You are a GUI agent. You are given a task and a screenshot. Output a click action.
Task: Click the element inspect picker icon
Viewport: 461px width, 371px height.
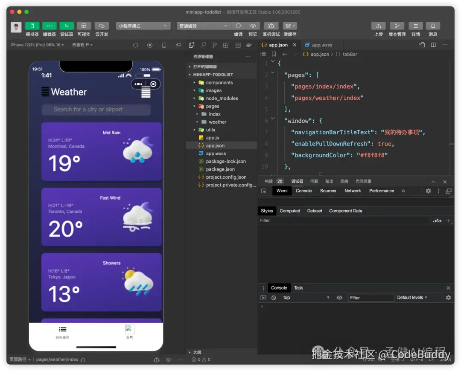pyautogui.click(x=264, y=191)
